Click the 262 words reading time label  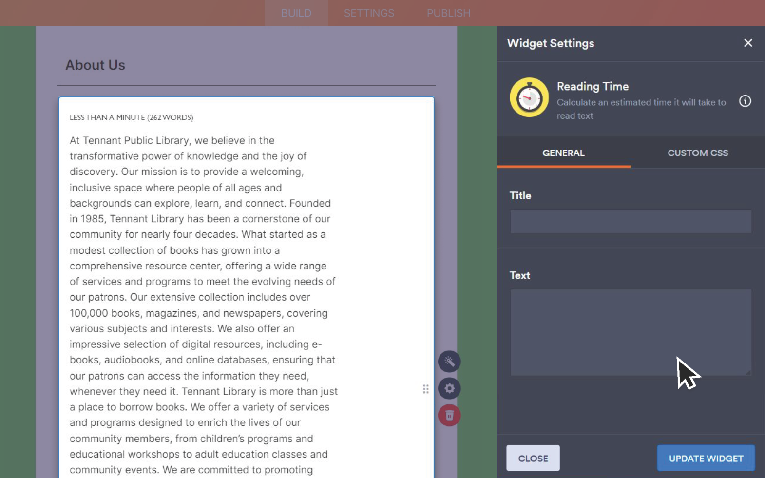coord(131,117)
